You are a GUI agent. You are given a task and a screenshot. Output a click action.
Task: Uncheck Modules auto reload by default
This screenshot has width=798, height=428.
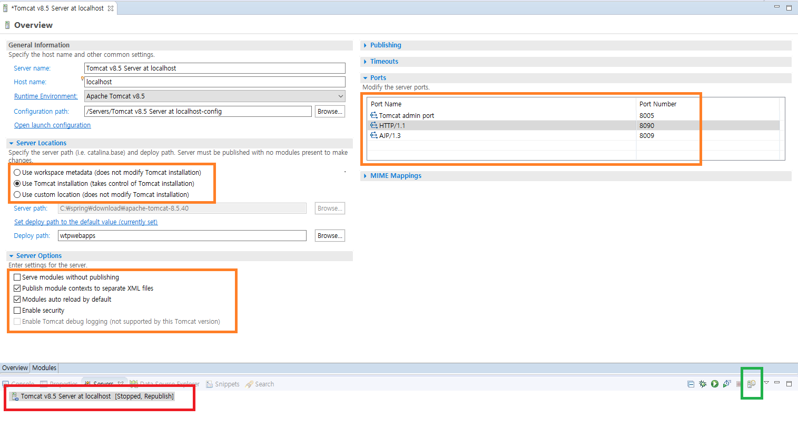17,300
